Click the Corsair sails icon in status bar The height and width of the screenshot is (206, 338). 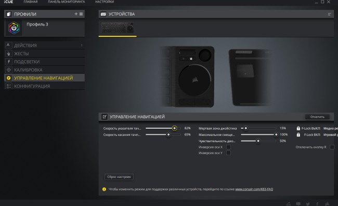(327, 203)
